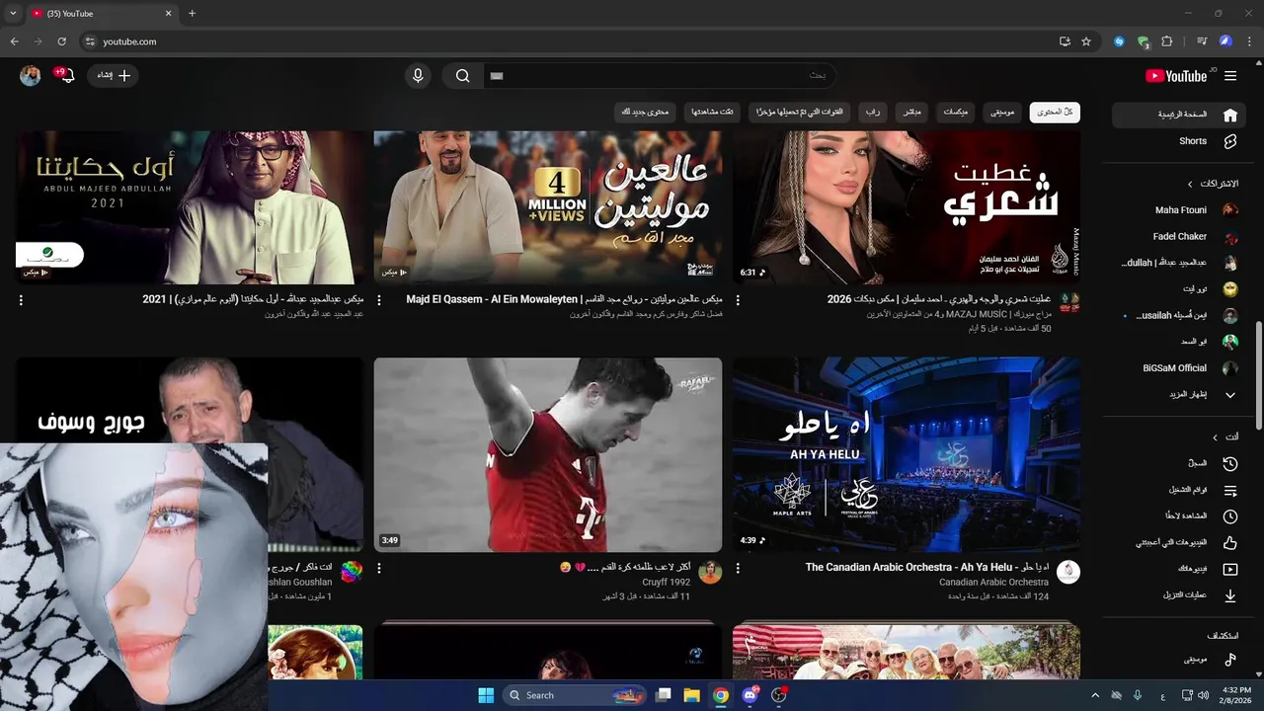Open the Cruyff 1992 channel avatar

pyautogui.click(x=710, y=573)
